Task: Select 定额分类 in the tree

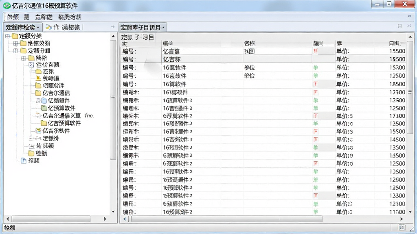Action: click(30, 36)
